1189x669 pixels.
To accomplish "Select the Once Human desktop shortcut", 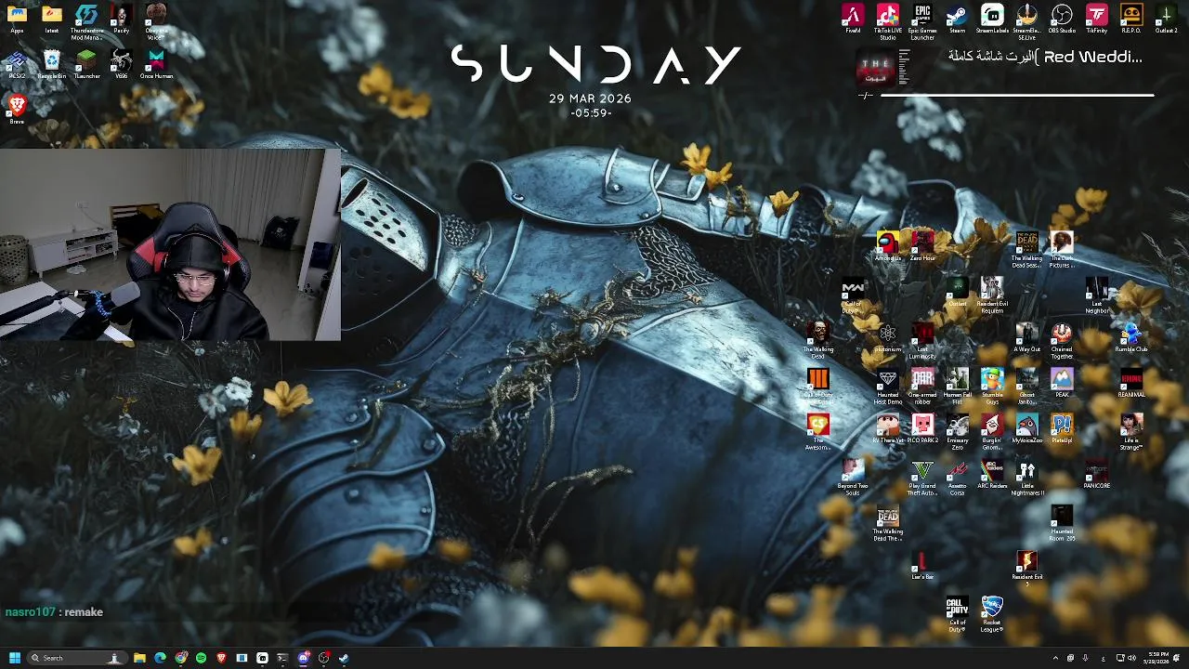I will click(x=156, y=64).
